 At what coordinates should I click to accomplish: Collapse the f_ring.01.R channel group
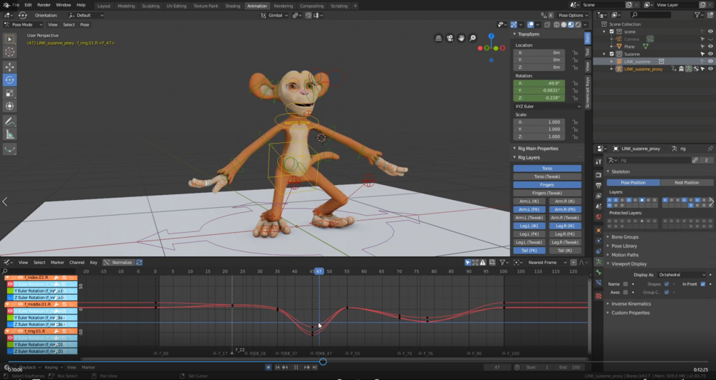coord(7,331)
